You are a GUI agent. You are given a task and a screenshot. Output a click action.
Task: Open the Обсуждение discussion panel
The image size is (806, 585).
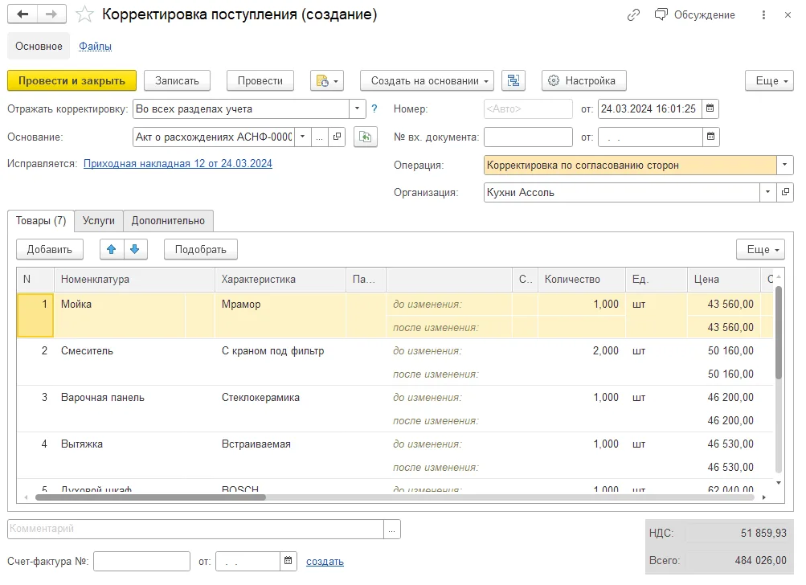pyautogui.click(x=694, y=15)
